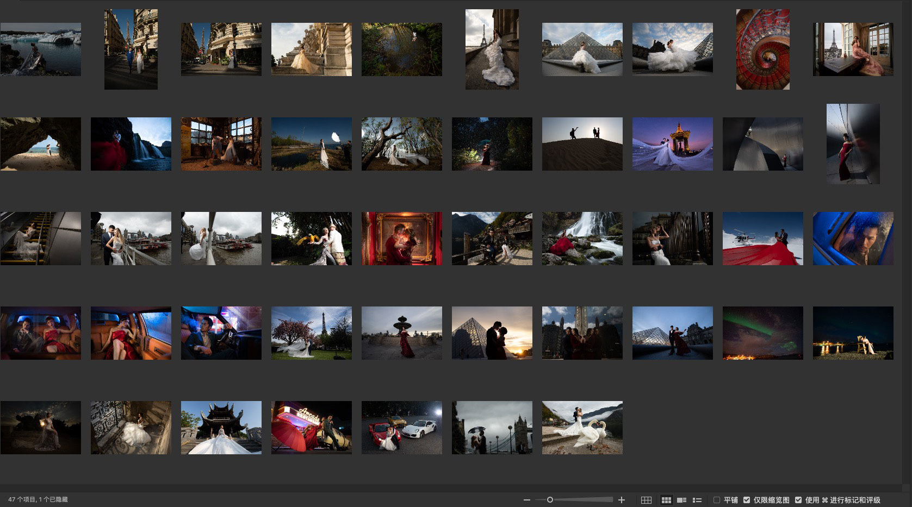Open the red dress helicopter snow photo

point(762,239)
